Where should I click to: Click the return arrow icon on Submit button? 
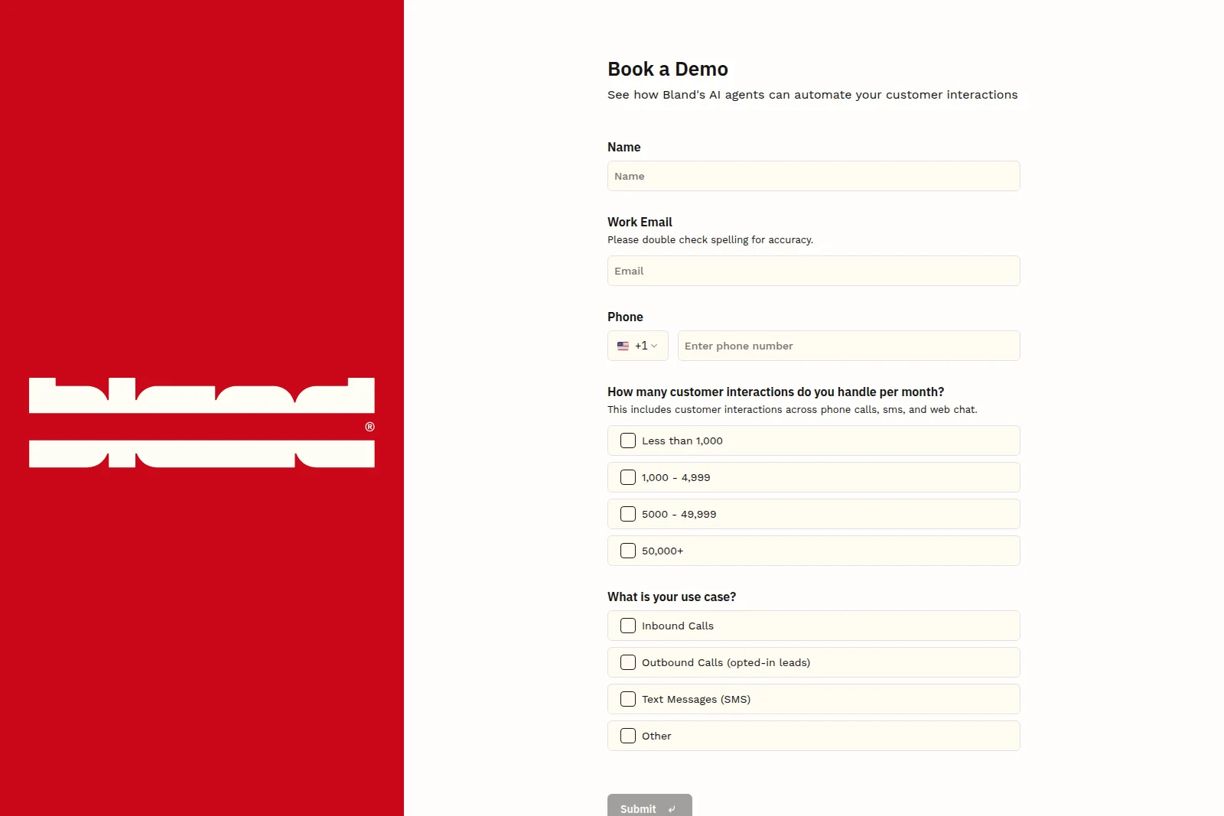pyautogui.click(x=672, y=809)
